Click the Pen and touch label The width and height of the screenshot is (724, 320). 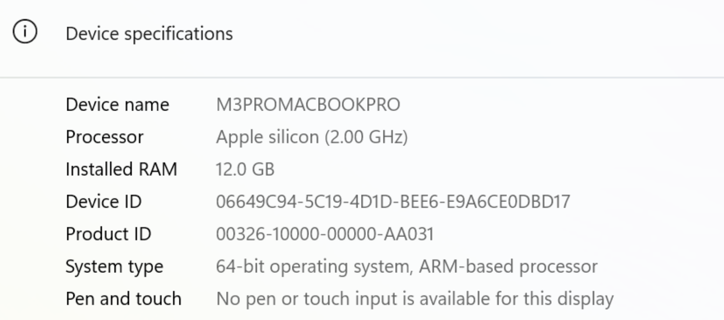123,299
